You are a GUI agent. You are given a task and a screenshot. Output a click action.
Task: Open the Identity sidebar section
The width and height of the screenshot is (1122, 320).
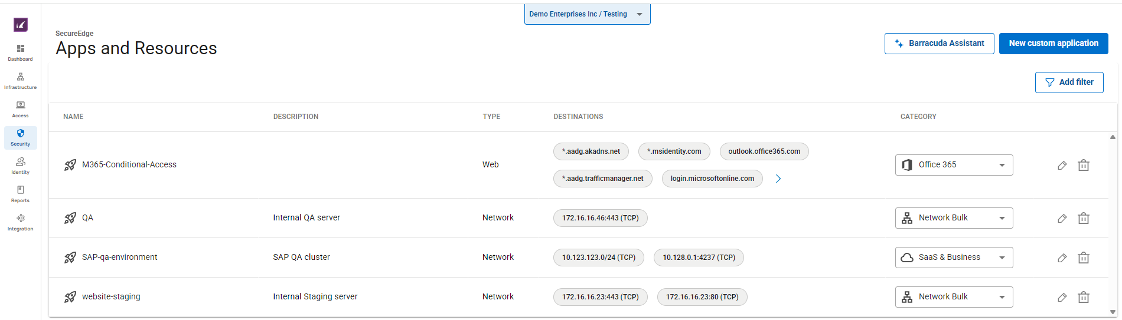pyautogui.click(x=21, y=166)
